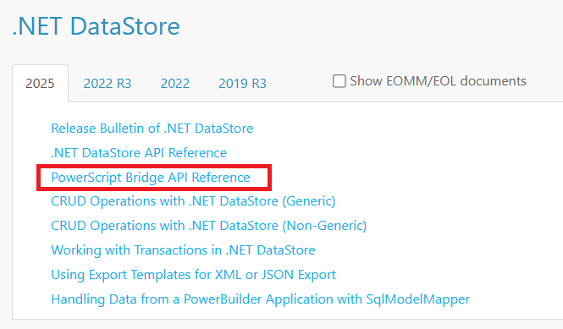This screenshot has height=329, width=563.
Task: Select the 2025 version tab
Action: [40, 83]
